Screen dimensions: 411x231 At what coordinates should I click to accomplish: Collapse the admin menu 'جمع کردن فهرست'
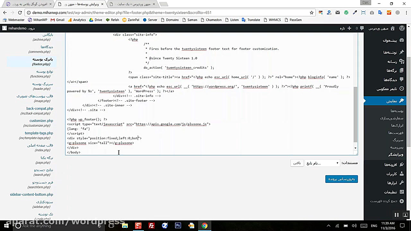(387, 201)
